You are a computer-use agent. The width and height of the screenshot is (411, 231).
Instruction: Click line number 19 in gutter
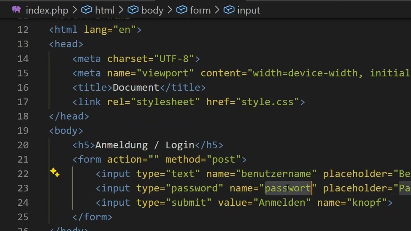click(23, 131)
